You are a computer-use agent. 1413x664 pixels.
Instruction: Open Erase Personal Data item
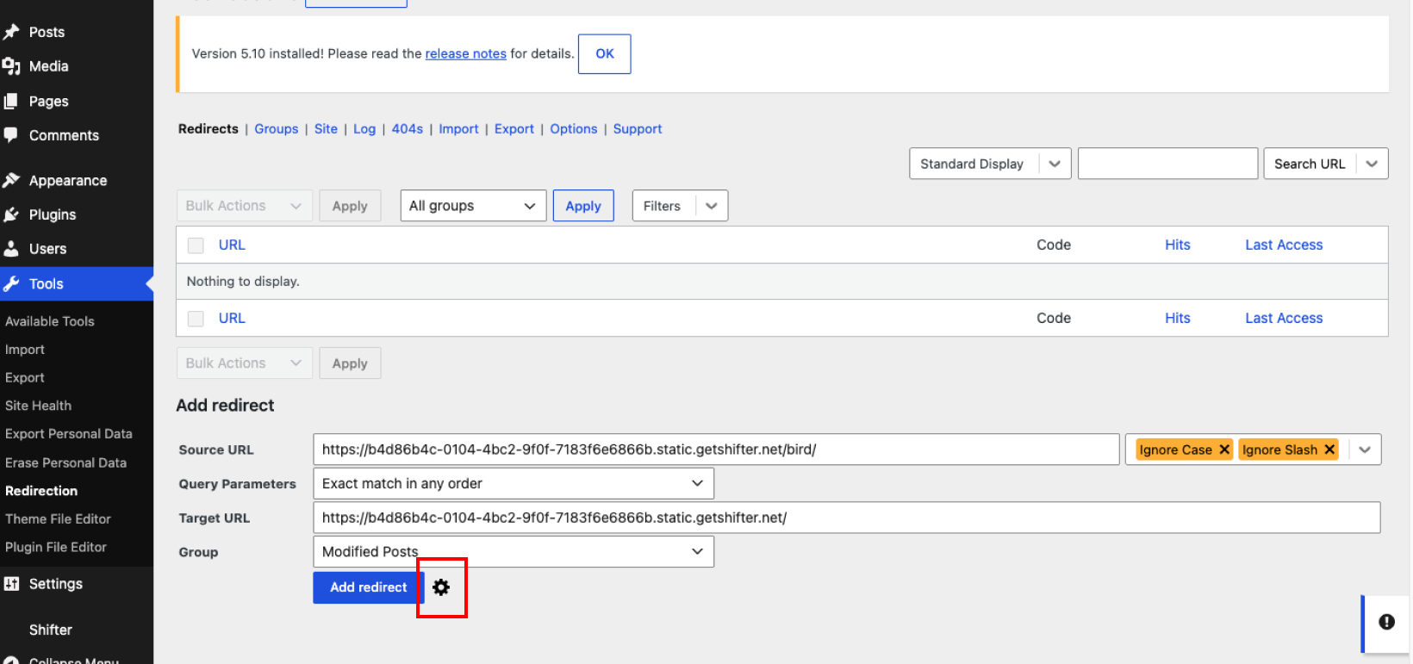pos(66,462)
